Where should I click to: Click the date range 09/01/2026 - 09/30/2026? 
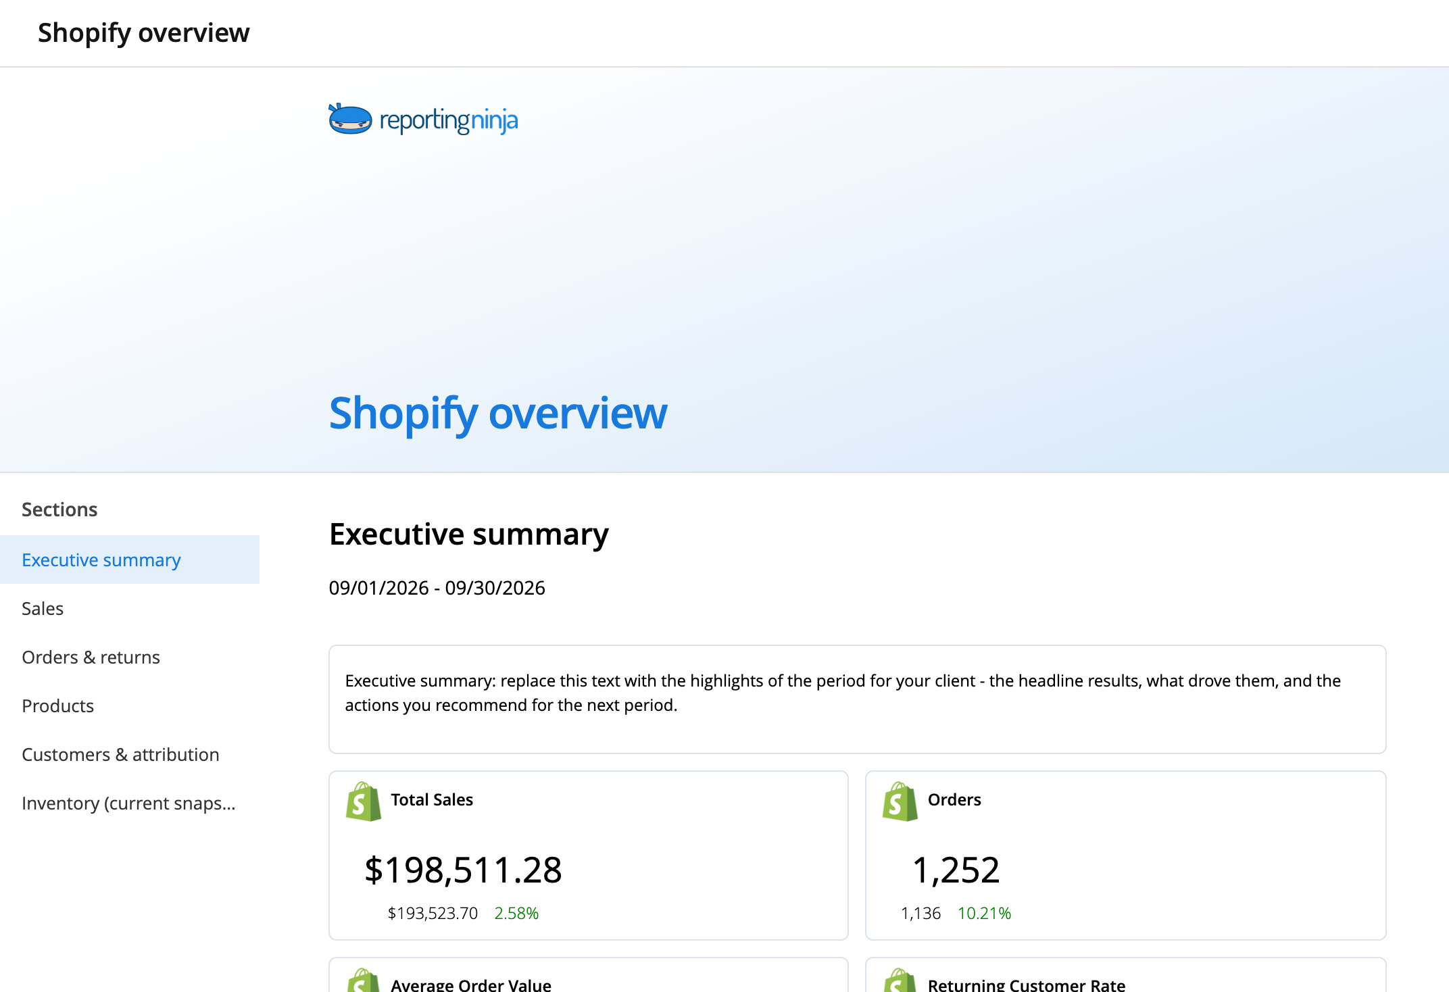pos(437,588)
